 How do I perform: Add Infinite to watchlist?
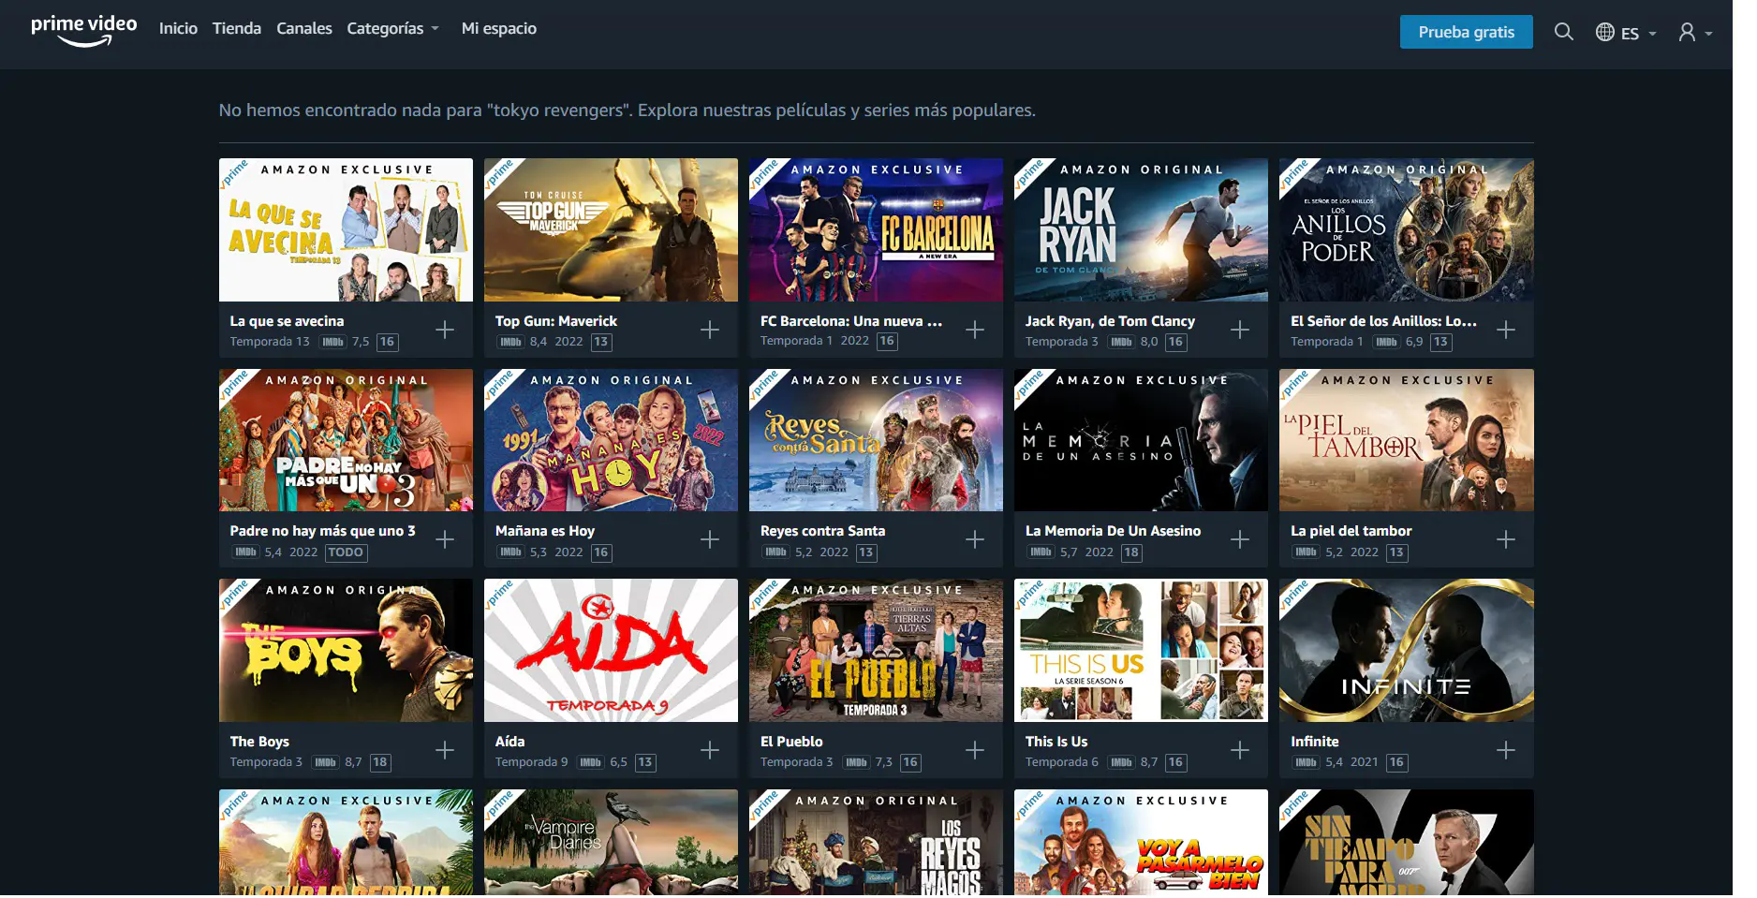(1506, 750)
